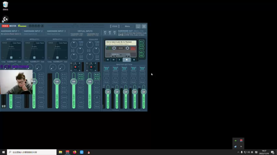Click the Windows taskbar search box
This screenshot has width=277, height=155.
pyautogui.click(x=32, y=152)
